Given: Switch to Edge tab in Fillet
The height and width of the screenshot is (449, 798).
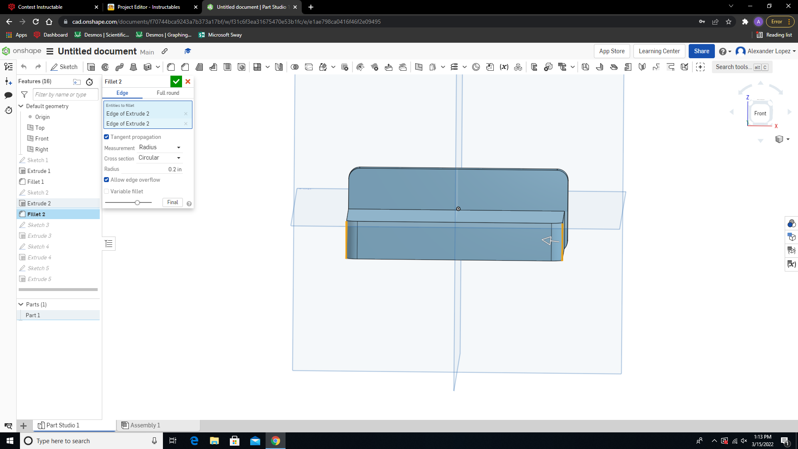Looking at the screenshot, I should 122,93.
